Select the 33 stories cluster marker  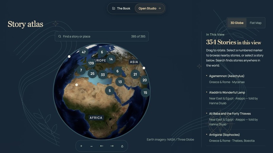[103, 75]
